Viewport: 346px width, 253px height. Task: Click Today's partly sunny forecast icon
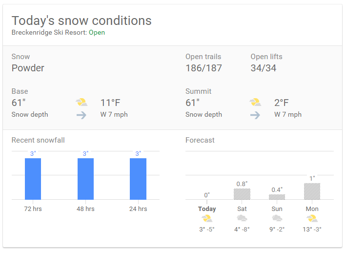pyautogui.click(x=207, y=218)
